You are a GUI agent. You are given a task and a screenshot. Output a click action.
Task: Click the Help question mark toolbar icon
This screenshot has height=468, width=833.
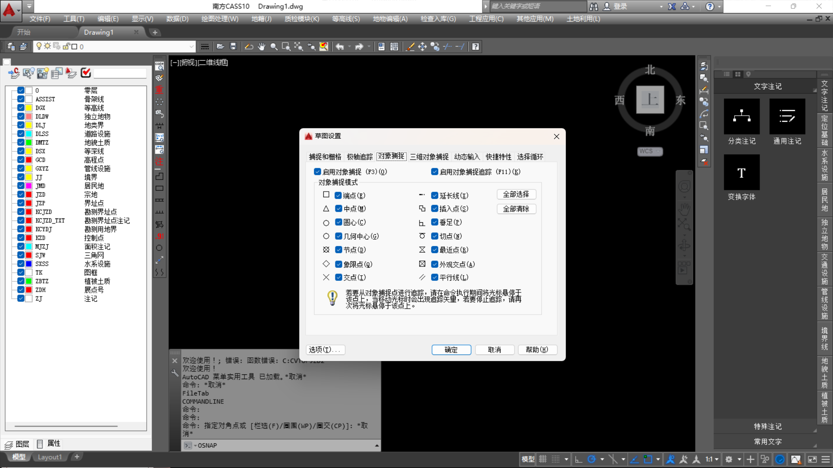[476, 47]
